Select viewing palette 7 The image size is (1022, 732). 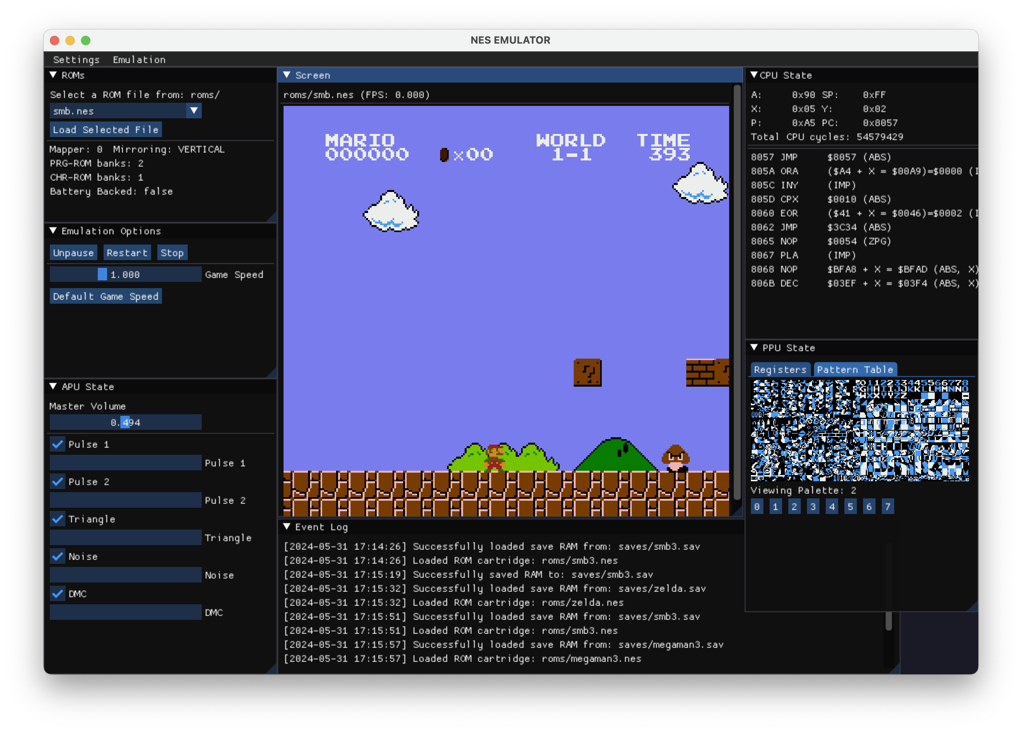pyautogui.click(x=888, y=507)
